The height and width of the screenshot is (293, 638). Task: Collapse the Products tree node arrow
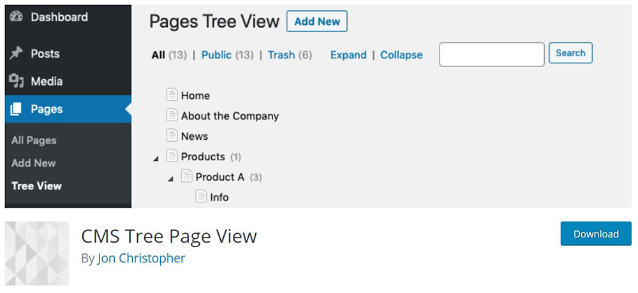(x=156, y=158)
